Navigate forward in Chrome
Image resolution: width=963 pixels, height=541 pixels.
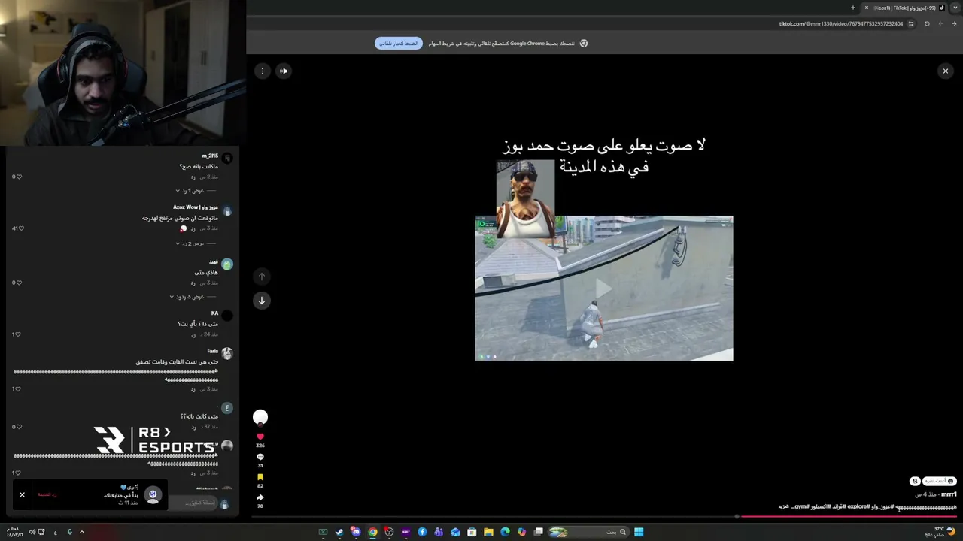point(940,23)
